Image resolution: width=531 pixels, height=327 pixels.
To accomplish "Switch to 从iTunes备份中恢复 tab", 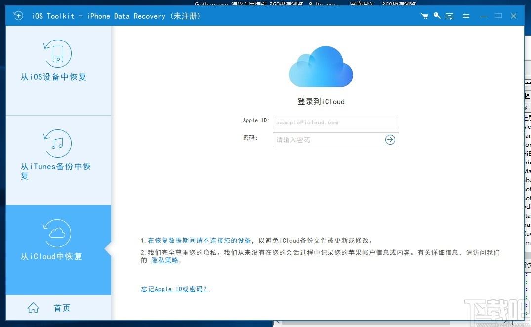I will (x=59, y=161).
